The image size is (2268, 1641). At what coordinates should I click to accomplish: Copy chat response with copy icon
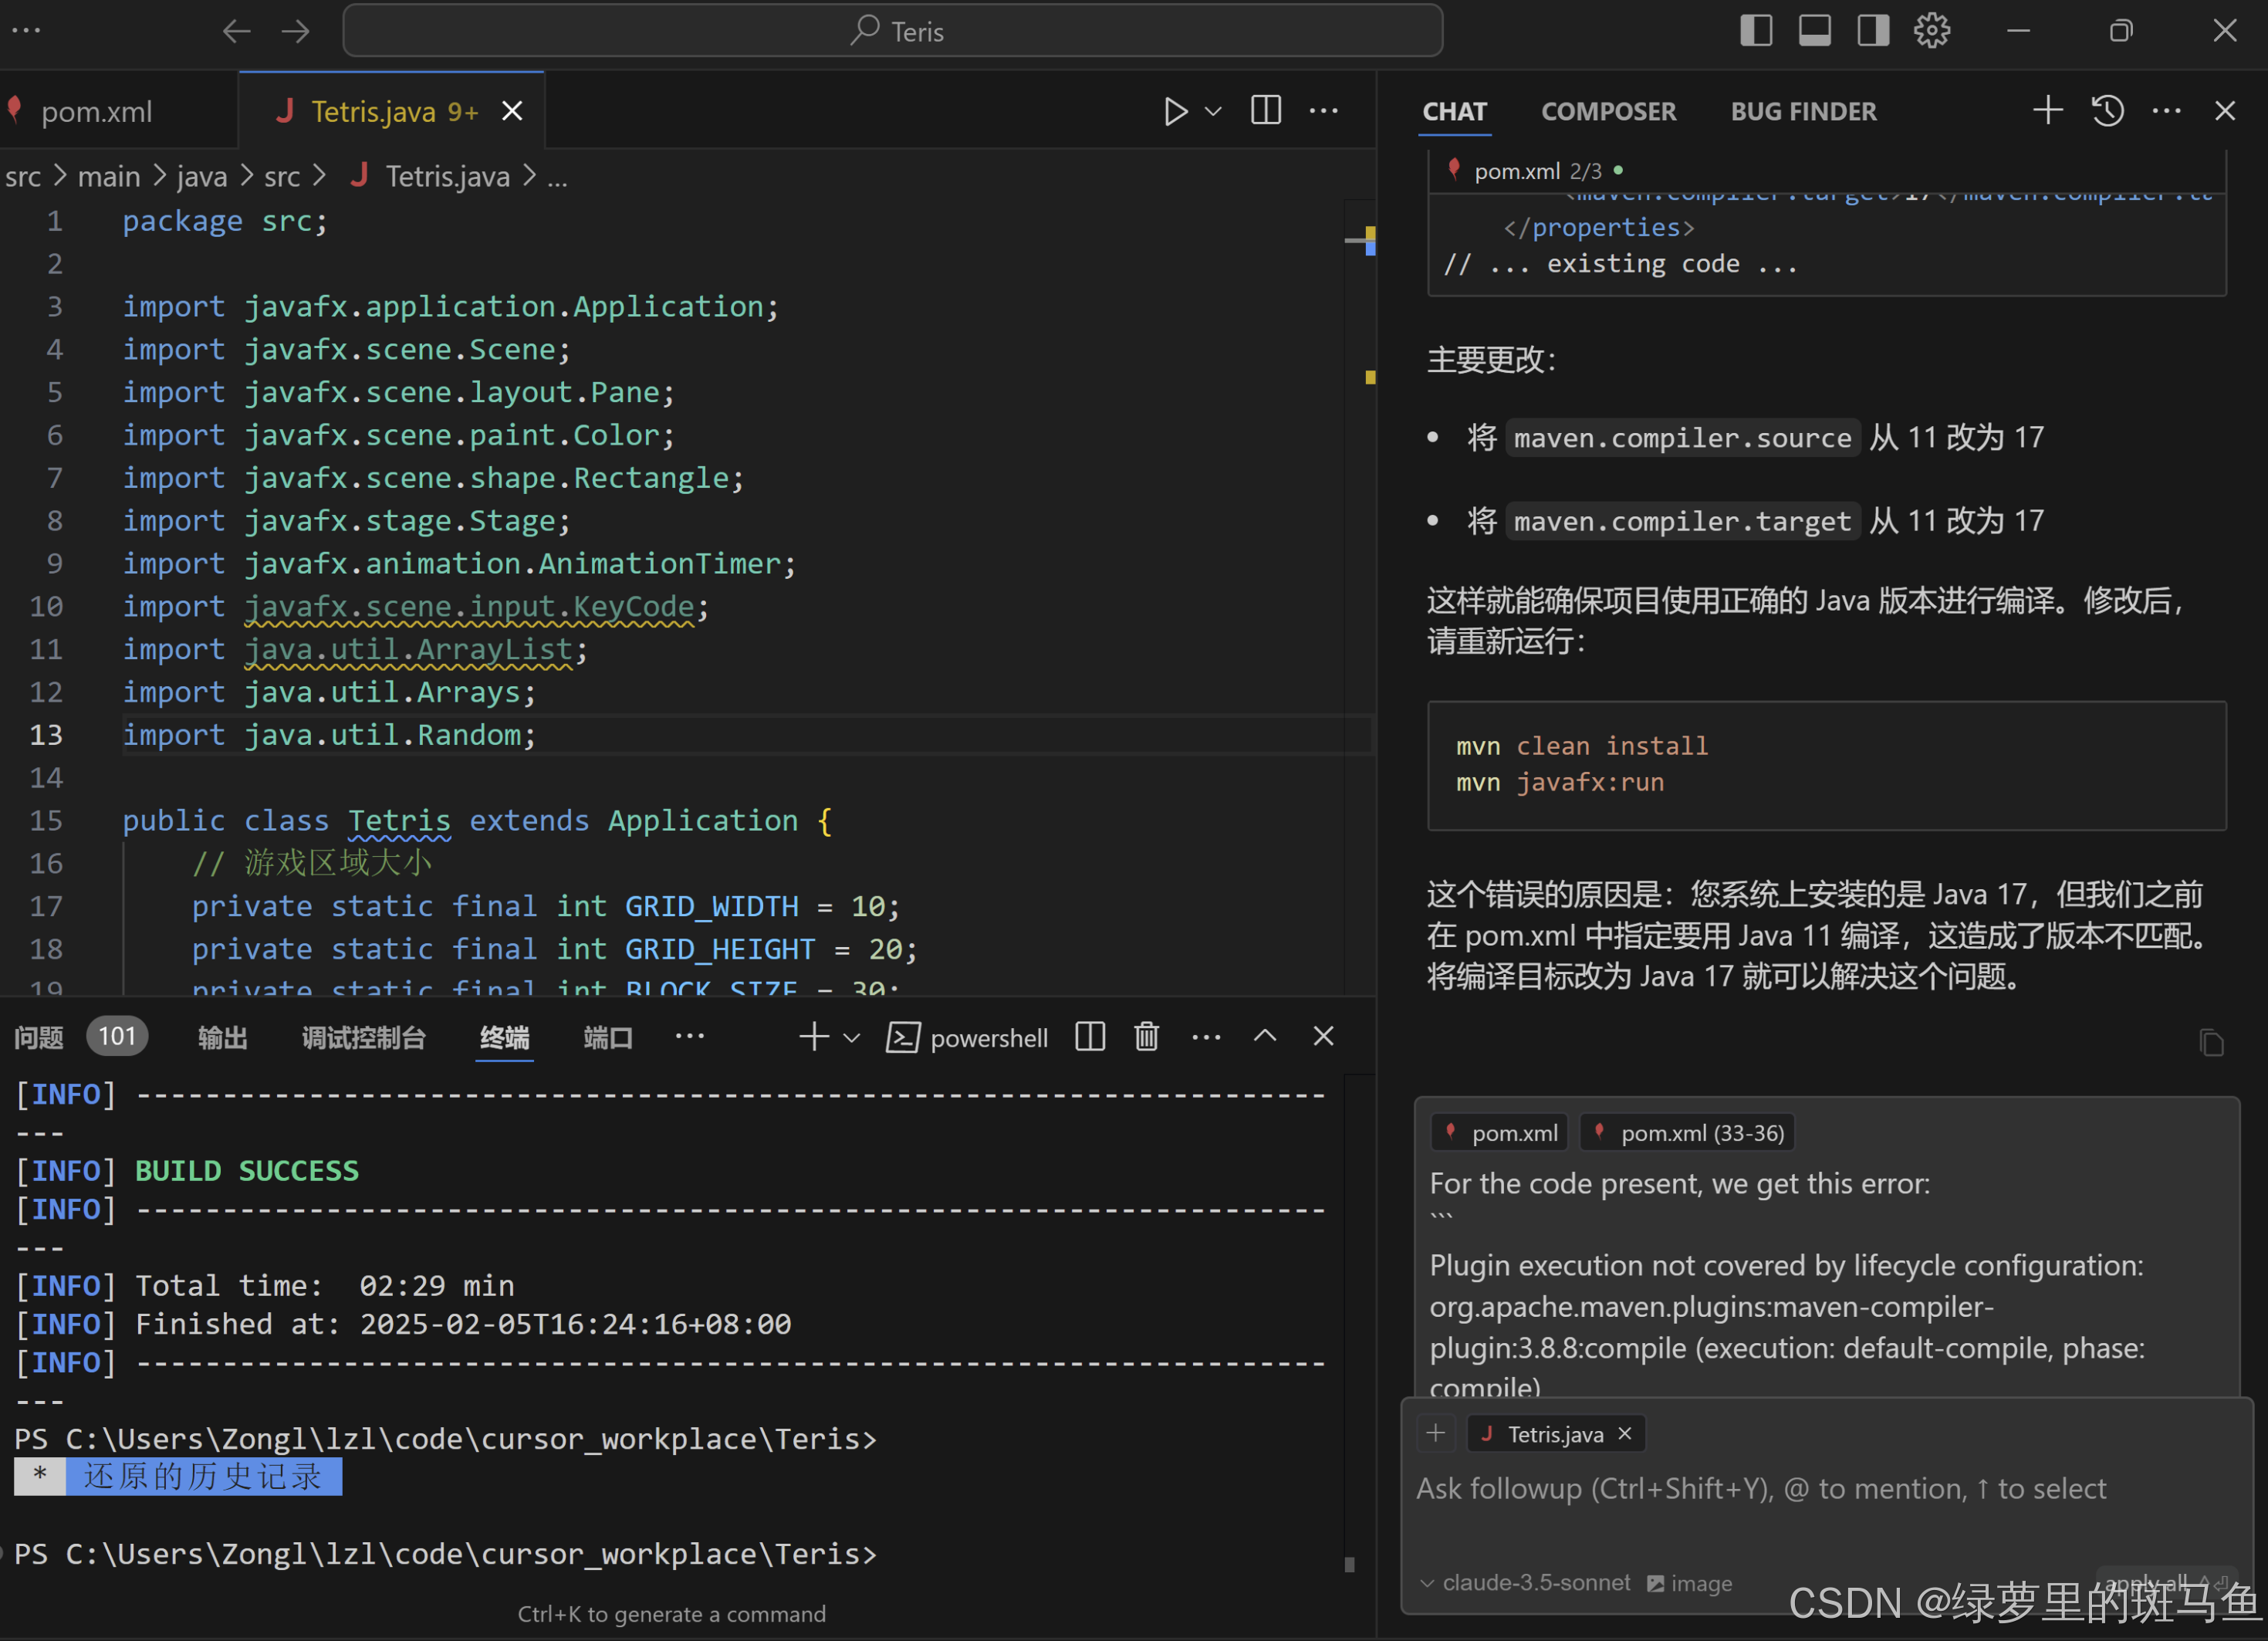pos(2211,1043)
